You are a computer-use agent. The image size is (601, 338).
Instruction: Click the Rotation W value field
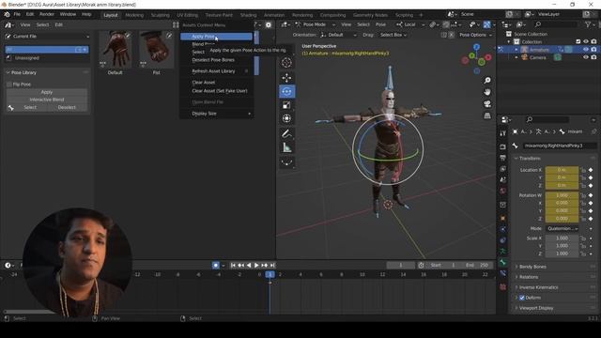click(562, 195)
